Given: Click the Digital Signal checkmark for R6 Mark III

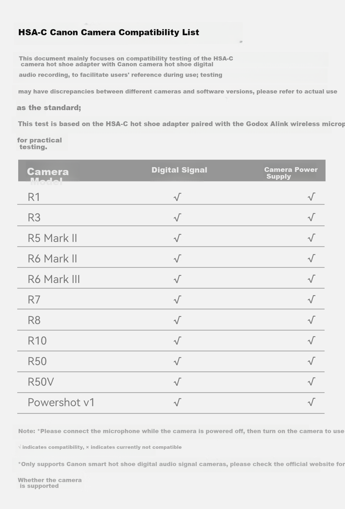Looking at the screenshot, I should coord(177,279).
